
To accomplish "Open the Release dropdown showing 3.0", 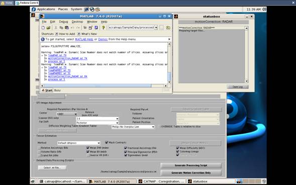I will 97,119.
